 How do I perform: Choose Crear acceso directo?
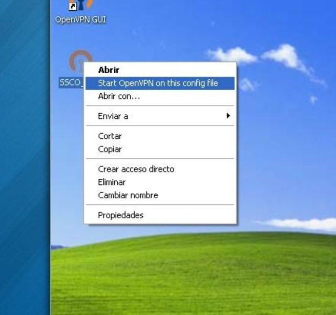(x=136, y=169)
